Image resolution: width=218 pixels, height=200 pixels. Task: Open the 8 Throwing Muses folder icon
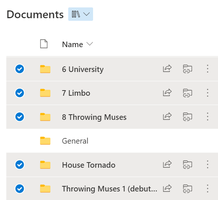tap(45, 117)
